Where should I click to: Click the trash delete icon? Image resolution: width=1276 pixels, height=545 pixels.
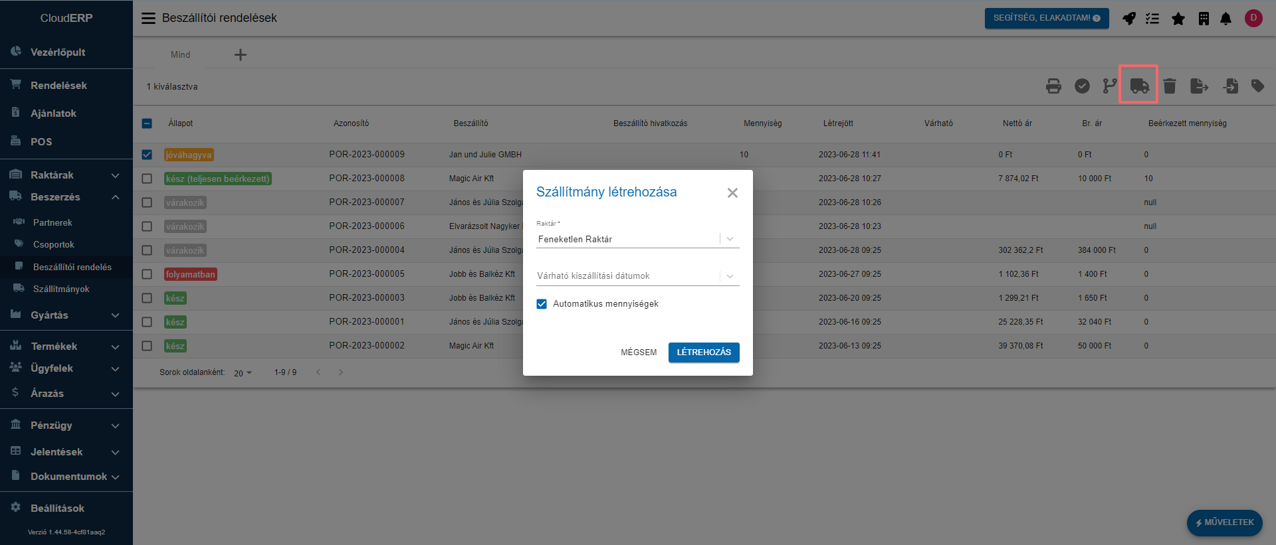(x=1170, y=86)
